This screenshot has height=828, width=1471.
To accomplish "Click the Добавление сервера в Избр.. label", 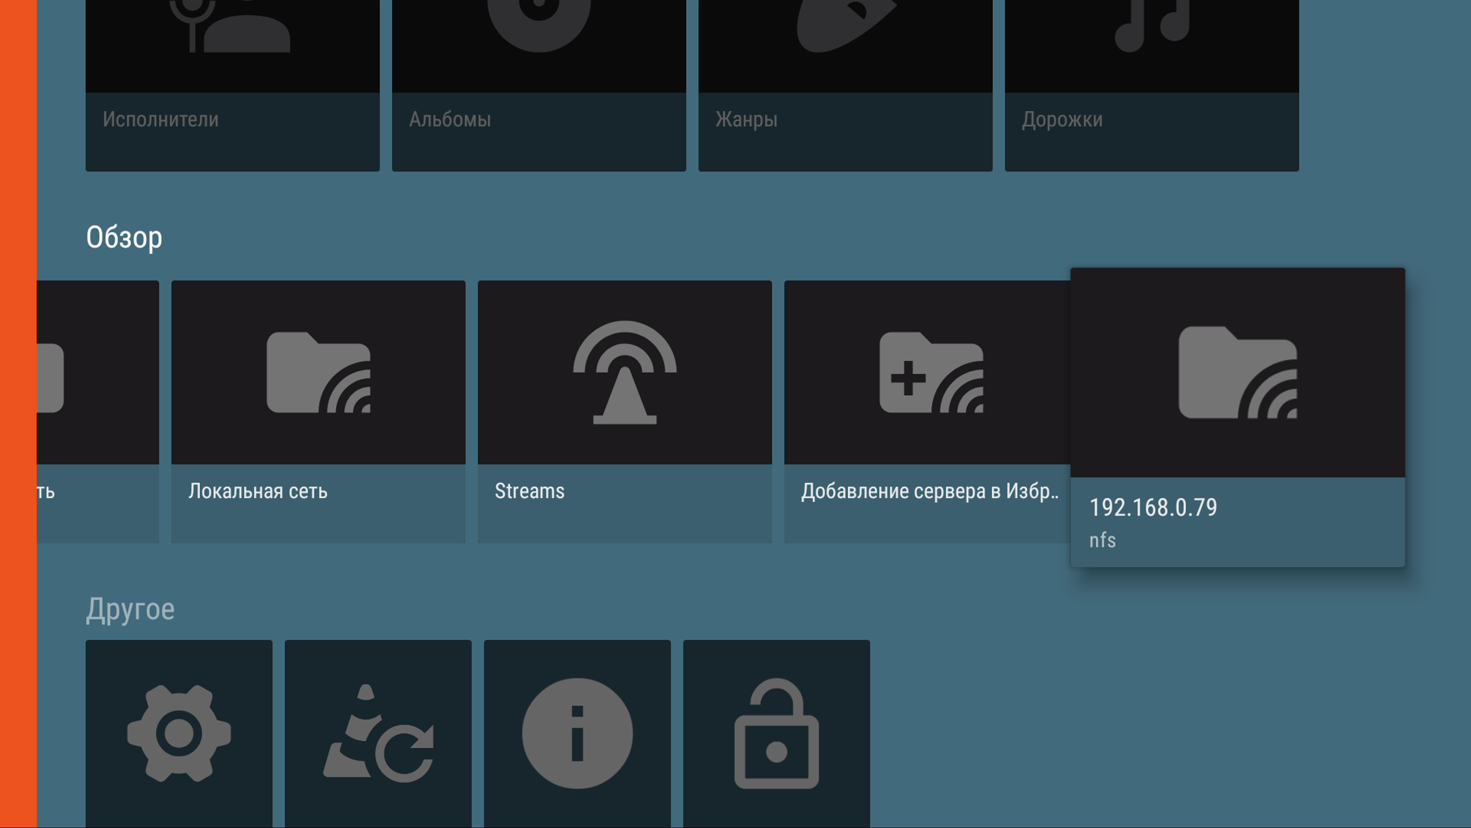I will (x=929, y=492).
